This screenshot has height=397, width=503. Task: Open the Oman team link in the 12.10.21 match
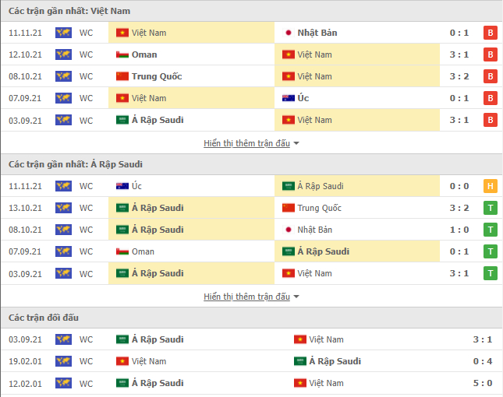(x=144, y=54)
